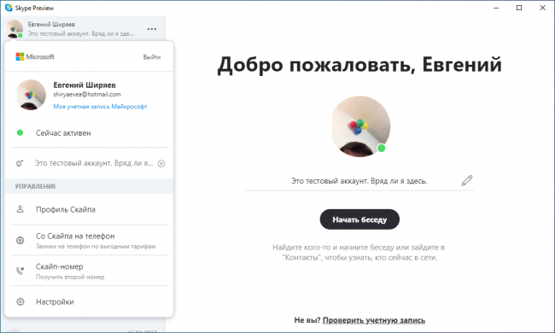Image resolution: width=555 pixels, height=333 pixels.
Task: Click the green status dot next to Сейчас активен
Action: point(20,132)
